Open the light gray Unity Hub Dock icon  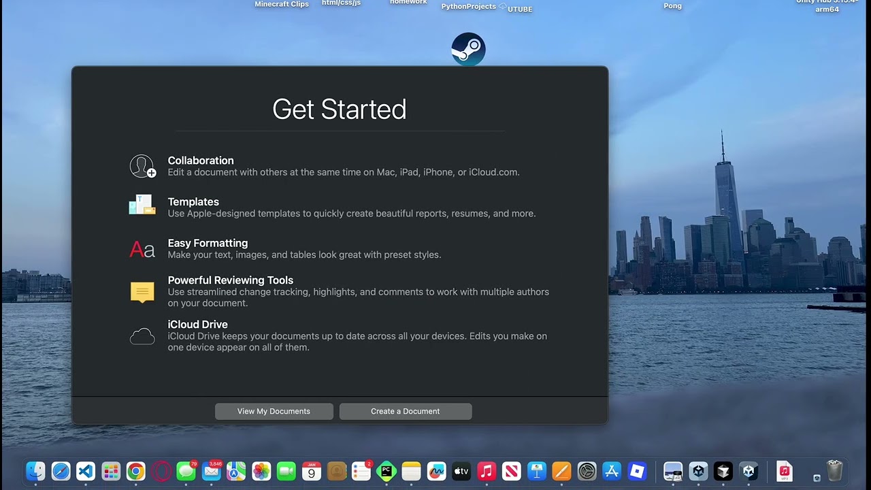point(698,471)
